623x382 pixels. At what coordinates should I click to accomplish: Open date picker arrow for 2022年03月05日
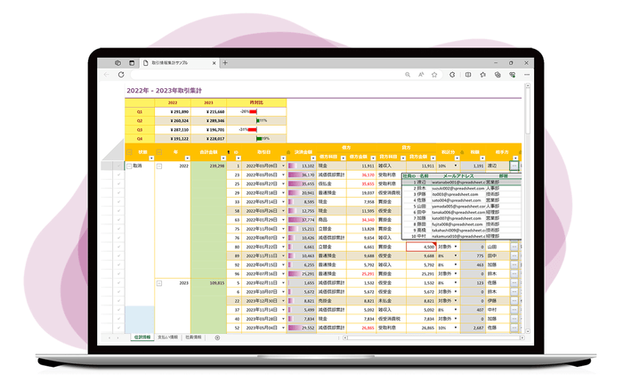point(283,175)
